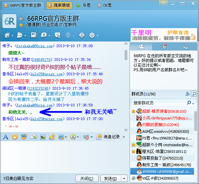
Task: Switch to the DE君 chat tab
Action: pyautogui.click(x=105, y=5)
